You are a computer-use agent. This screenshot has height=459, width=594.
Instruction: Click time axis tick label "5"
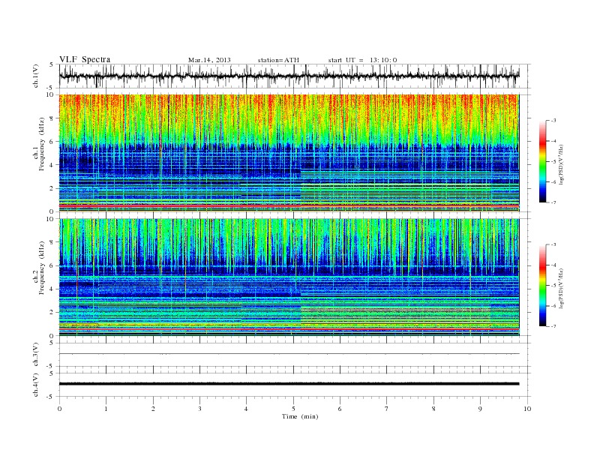pyautogui.click(x=293, y=409)
